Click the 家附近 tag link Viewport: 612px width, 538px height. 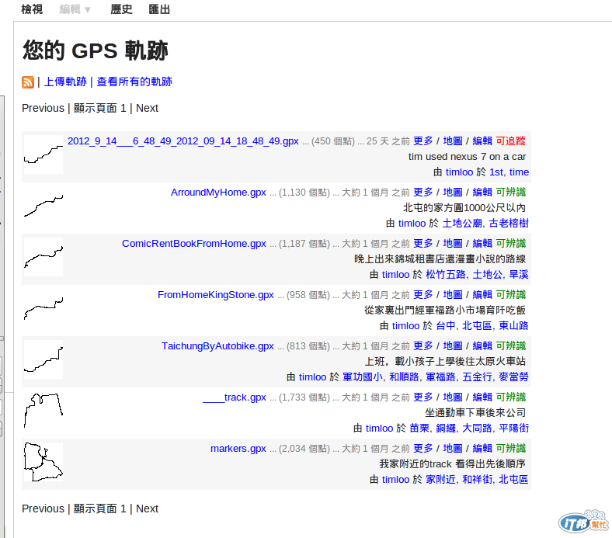(440, 480)
